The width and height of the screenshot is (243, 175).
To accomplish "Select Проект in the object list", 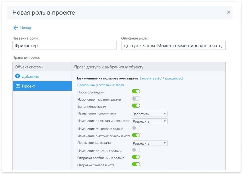I will pos(42,86).
